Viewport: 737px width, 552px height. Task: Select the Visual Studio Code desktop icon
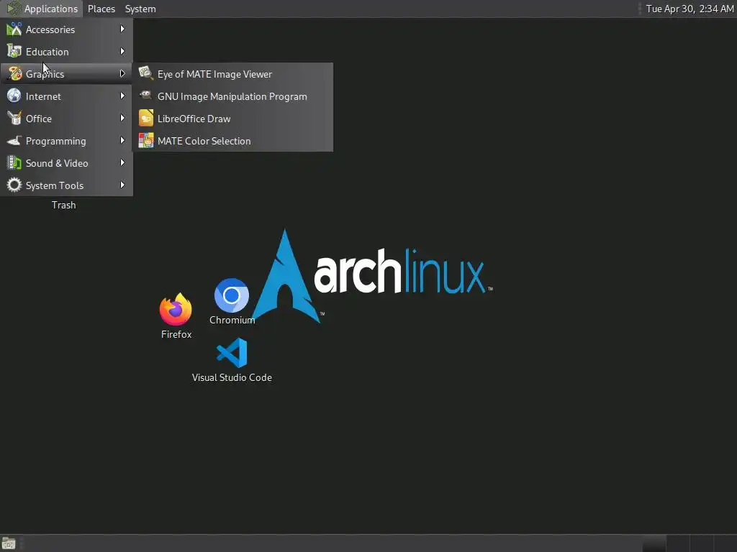point(232,352)
